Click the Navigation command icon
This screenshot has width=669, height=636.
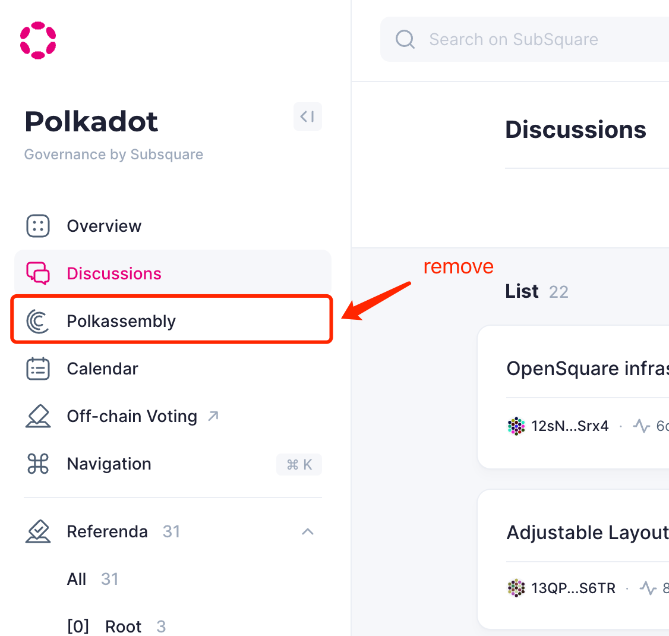pos(38,464)
